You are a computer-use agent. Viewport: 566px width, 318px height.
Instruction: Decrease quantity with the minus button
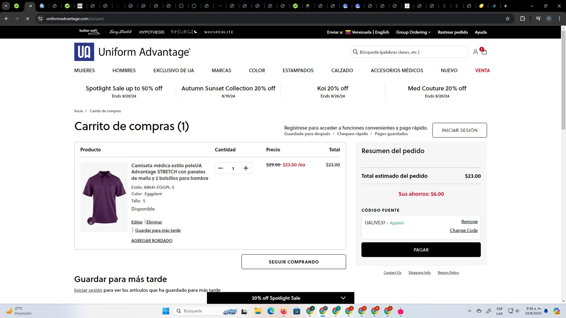220,168
